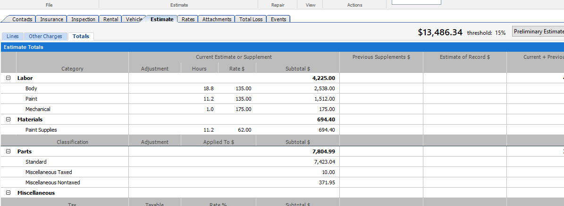
Task: Select the Rental tab
Action: click(110, 19)
